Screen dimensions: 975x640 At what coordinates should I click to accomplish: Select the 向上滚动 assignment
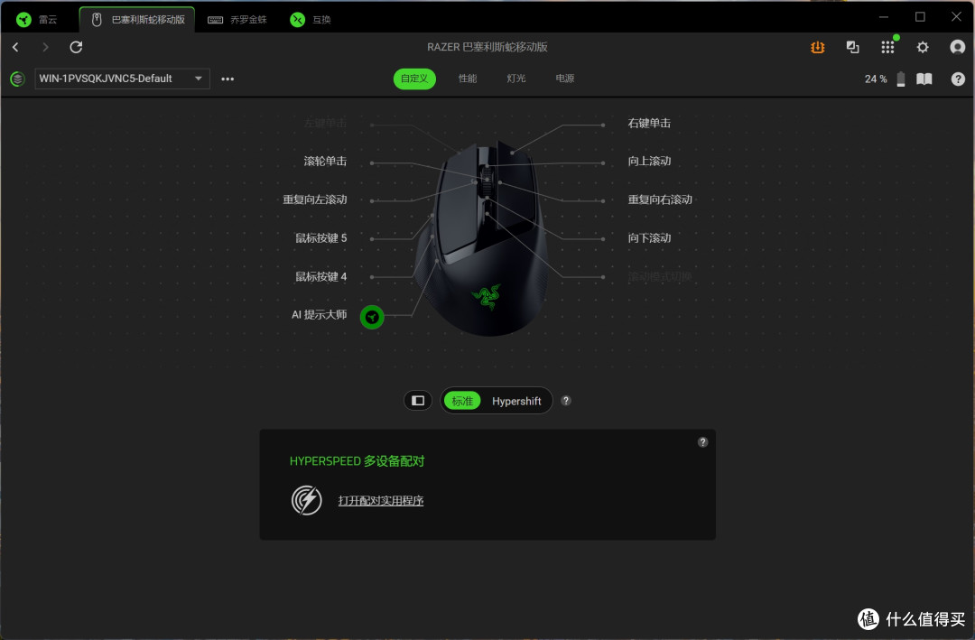coord(649,162)
